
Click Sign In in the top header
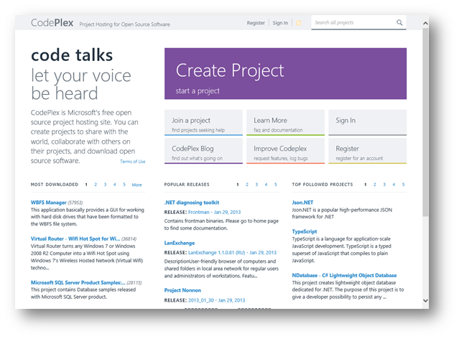[x=280, y=23]
